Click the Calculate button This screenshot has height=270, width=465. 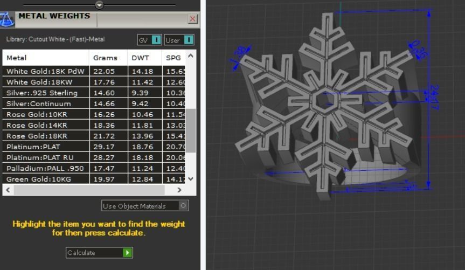[99, 253]
